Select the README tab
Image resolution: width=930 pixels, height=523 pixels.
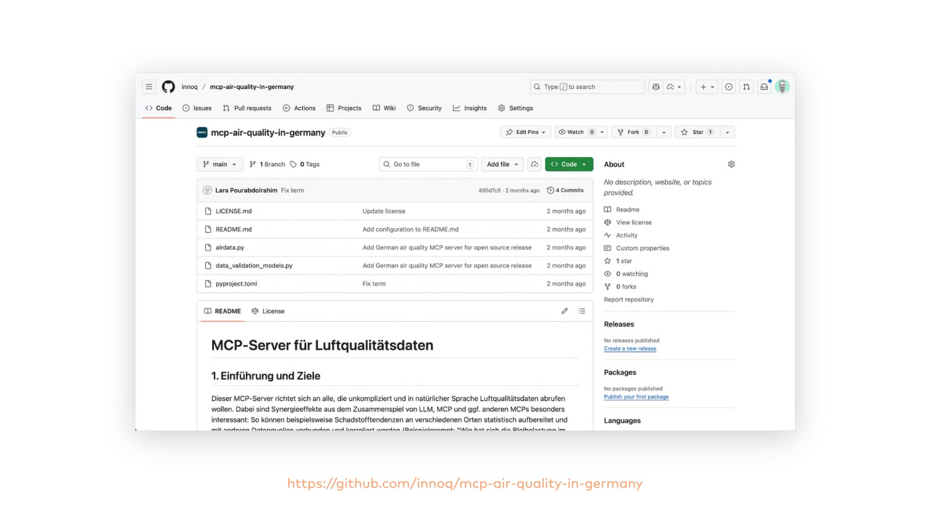[222, 311]
